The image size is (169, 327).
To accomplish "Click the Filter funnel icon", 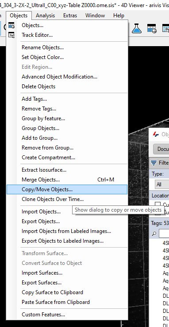I will point(154,163).
